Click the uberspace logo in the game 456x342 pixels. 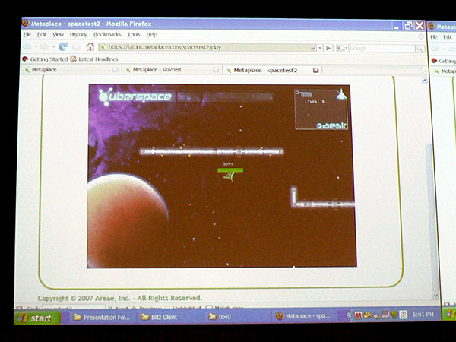point(135,97)
